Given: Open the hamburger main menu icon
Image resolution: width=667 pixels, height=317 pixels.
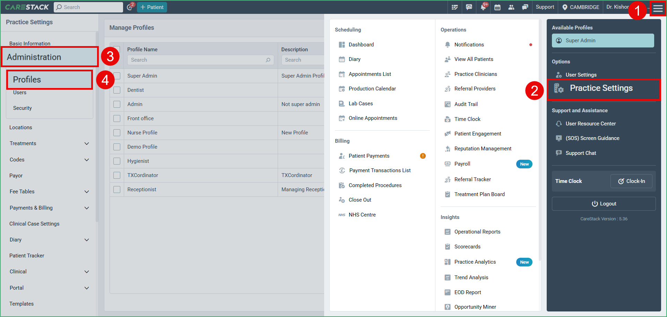Looking at the screenshot, I should pos(658,8).
